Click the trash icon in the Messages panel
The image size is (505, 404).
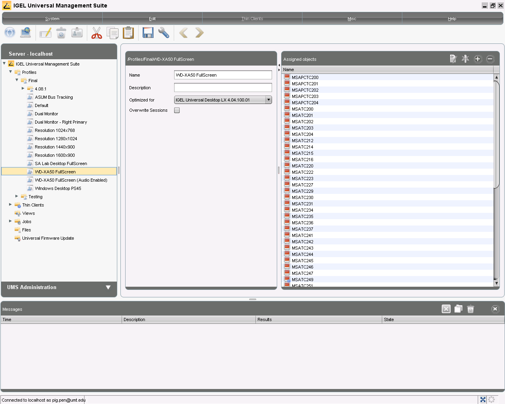470,309
